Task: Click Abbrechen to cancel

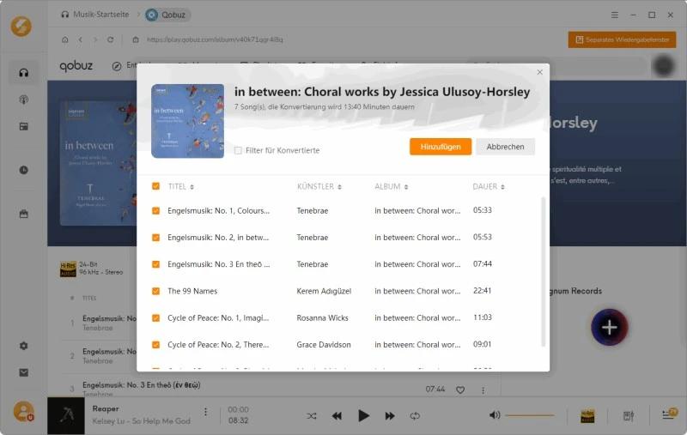Action: coord(505,147)
